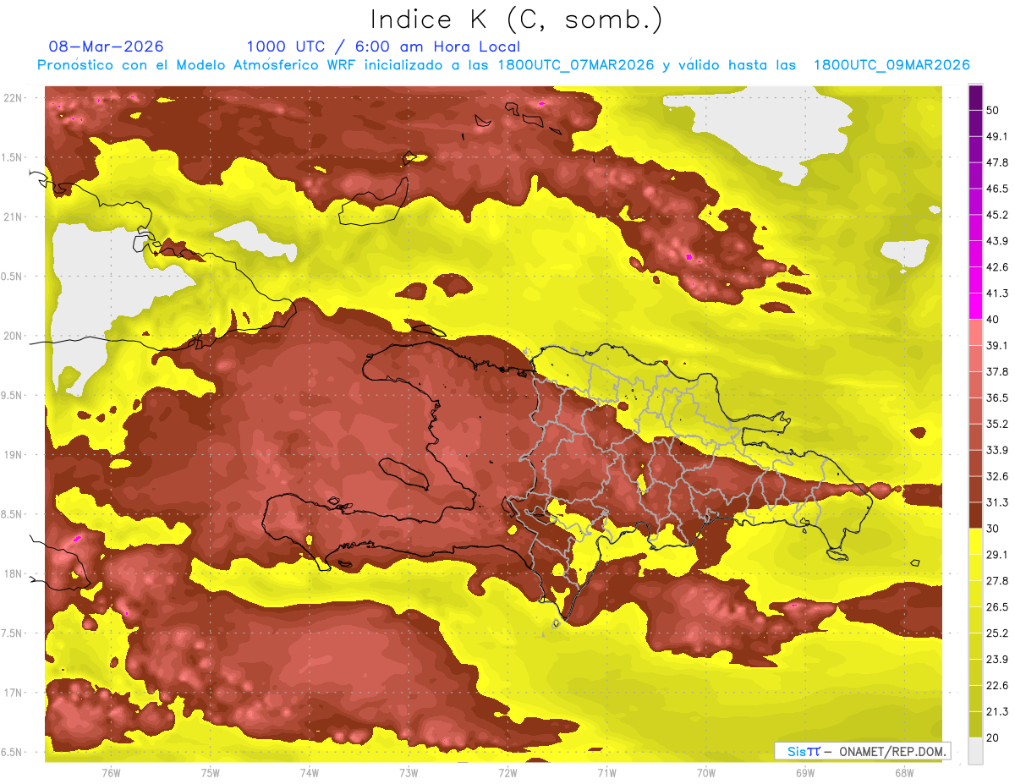Click the "21N" latitude label
The height and width of the screenshot is (784, 1015).
13,217
